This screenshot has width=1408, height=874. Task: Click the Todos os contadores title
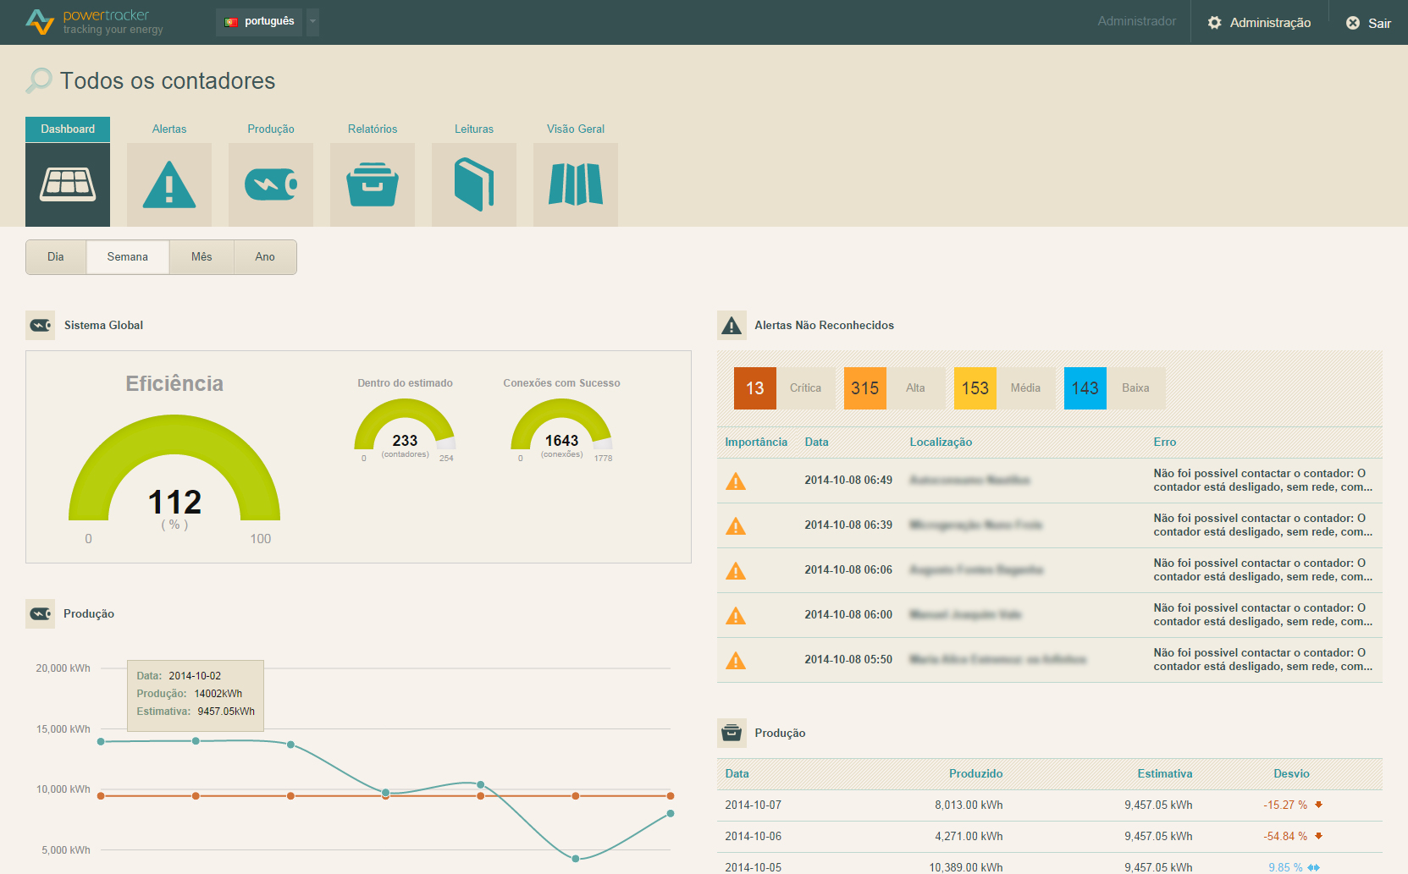coord(168,81)
